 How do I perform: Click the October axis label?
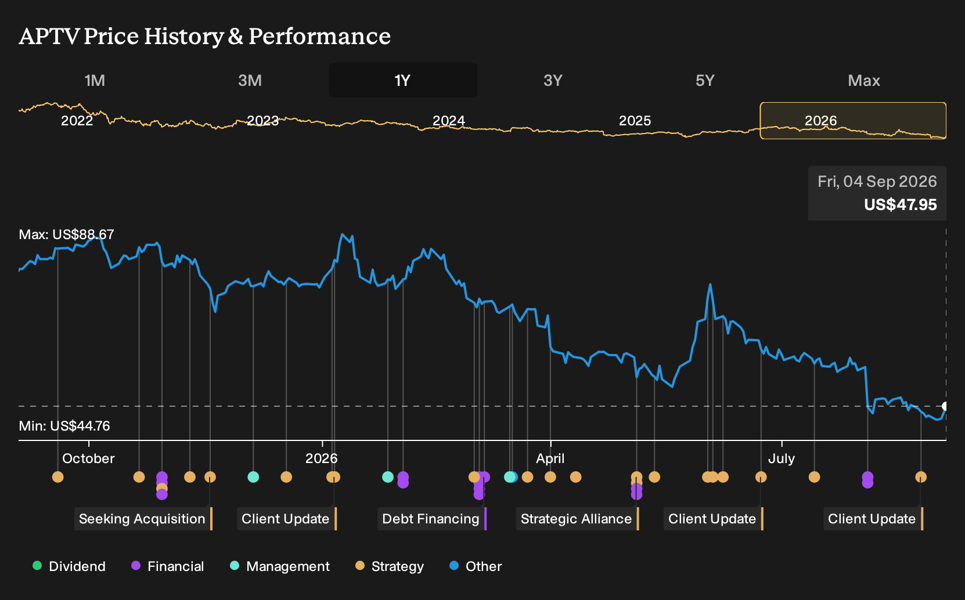click(x=88, y=458)
